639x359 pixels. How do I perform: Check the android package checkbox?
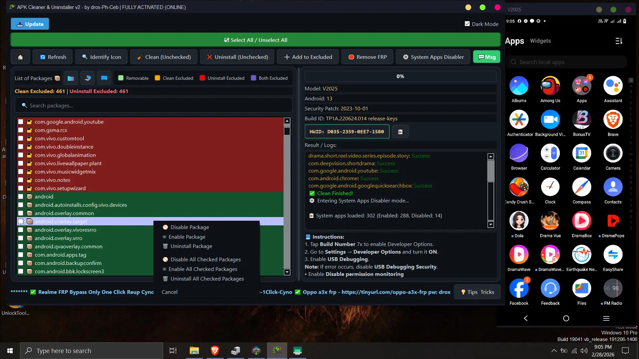[21, 196]
